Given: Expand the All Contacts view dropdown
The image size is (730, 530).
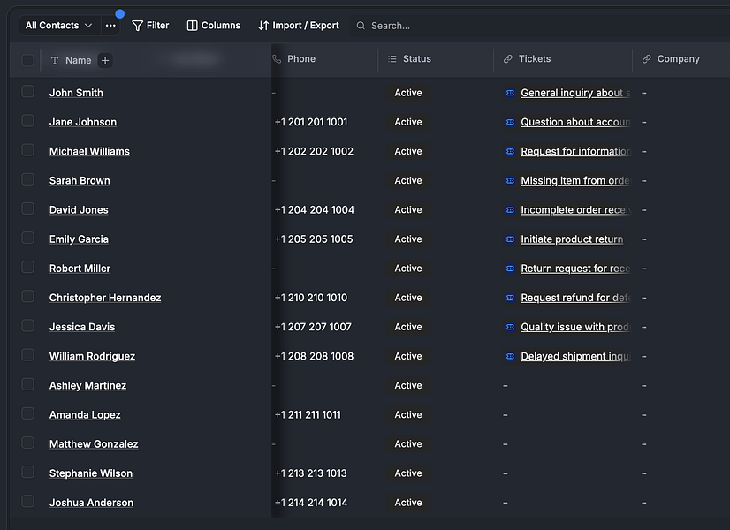Looking at the screenshot, I should coord(59,26).
